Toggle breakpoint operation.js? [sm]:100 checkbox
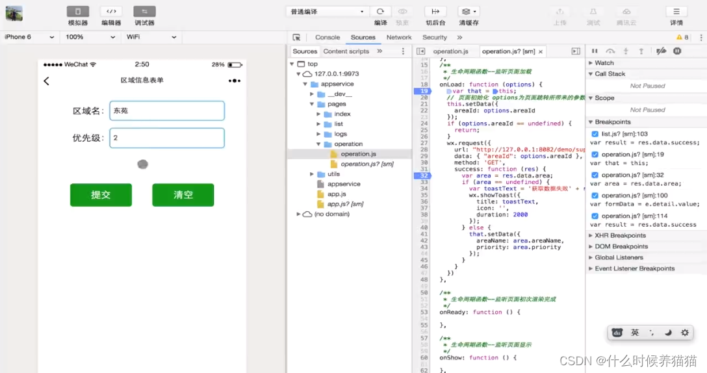Image resolution: width=707 pixels, height=373 pixels. click(x=595, y=196)
